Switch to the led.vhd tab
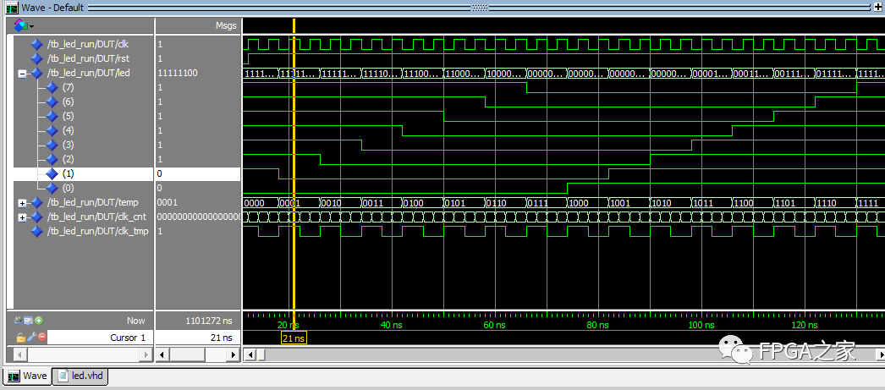885x390 pixels. [x=81, y=376]
